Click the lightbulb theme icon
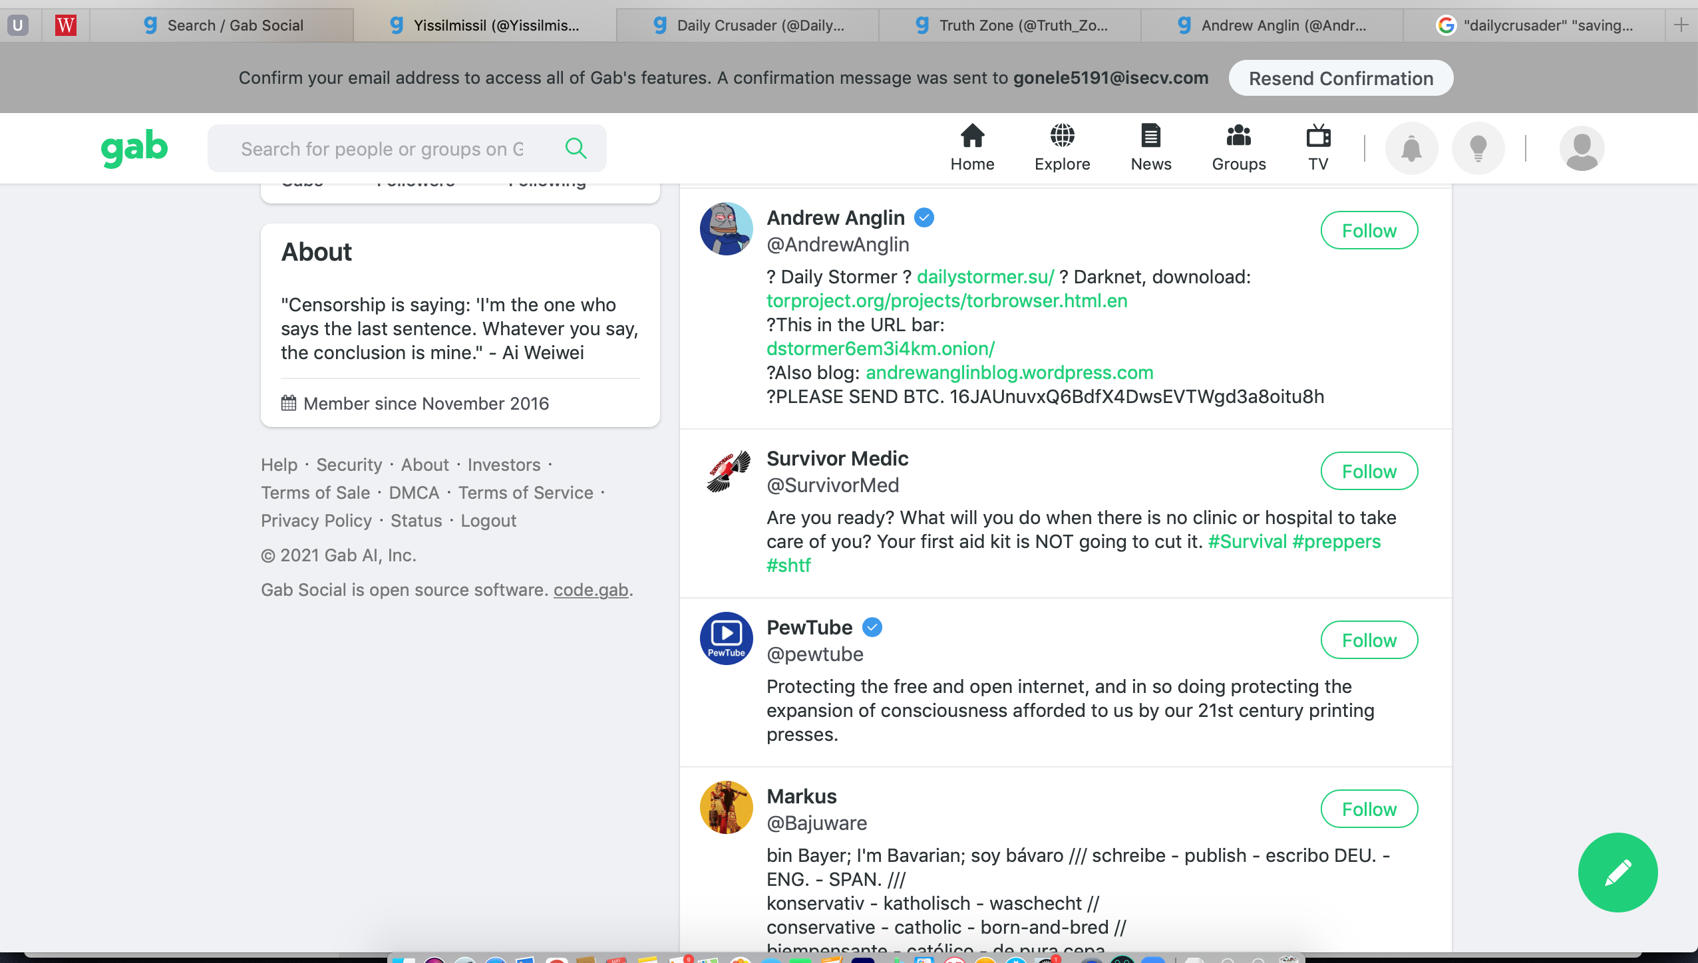 1478,148
